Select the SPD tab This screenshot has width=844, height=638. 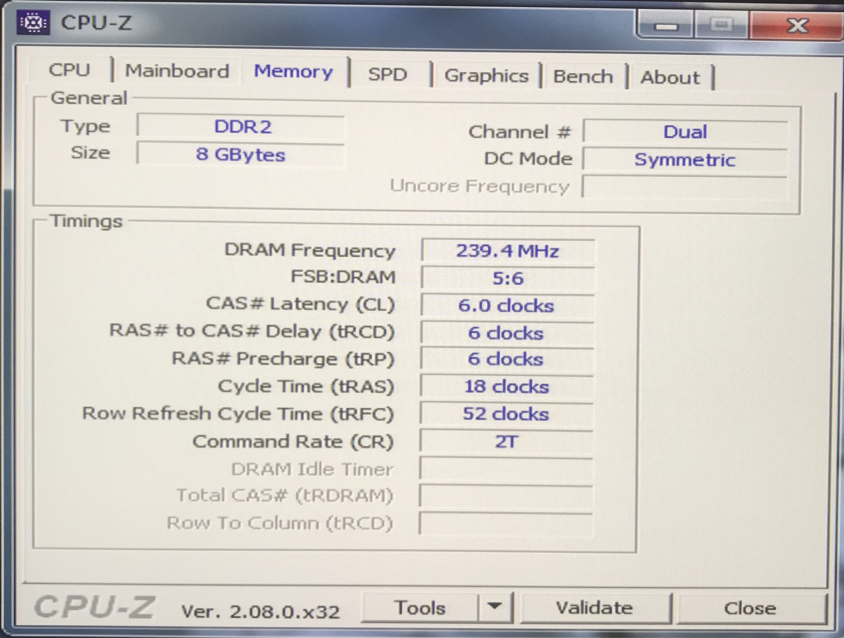pos(387,74)
